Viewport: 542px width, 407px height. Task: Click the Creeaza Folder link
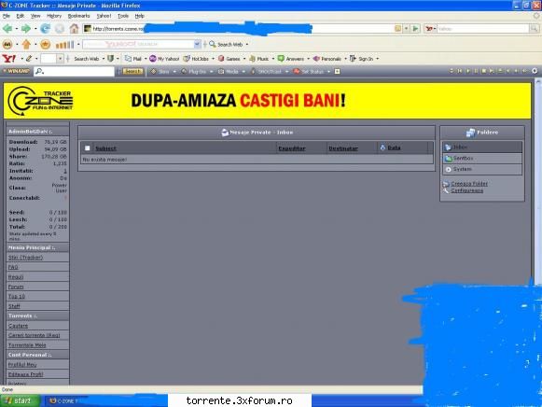469,184
